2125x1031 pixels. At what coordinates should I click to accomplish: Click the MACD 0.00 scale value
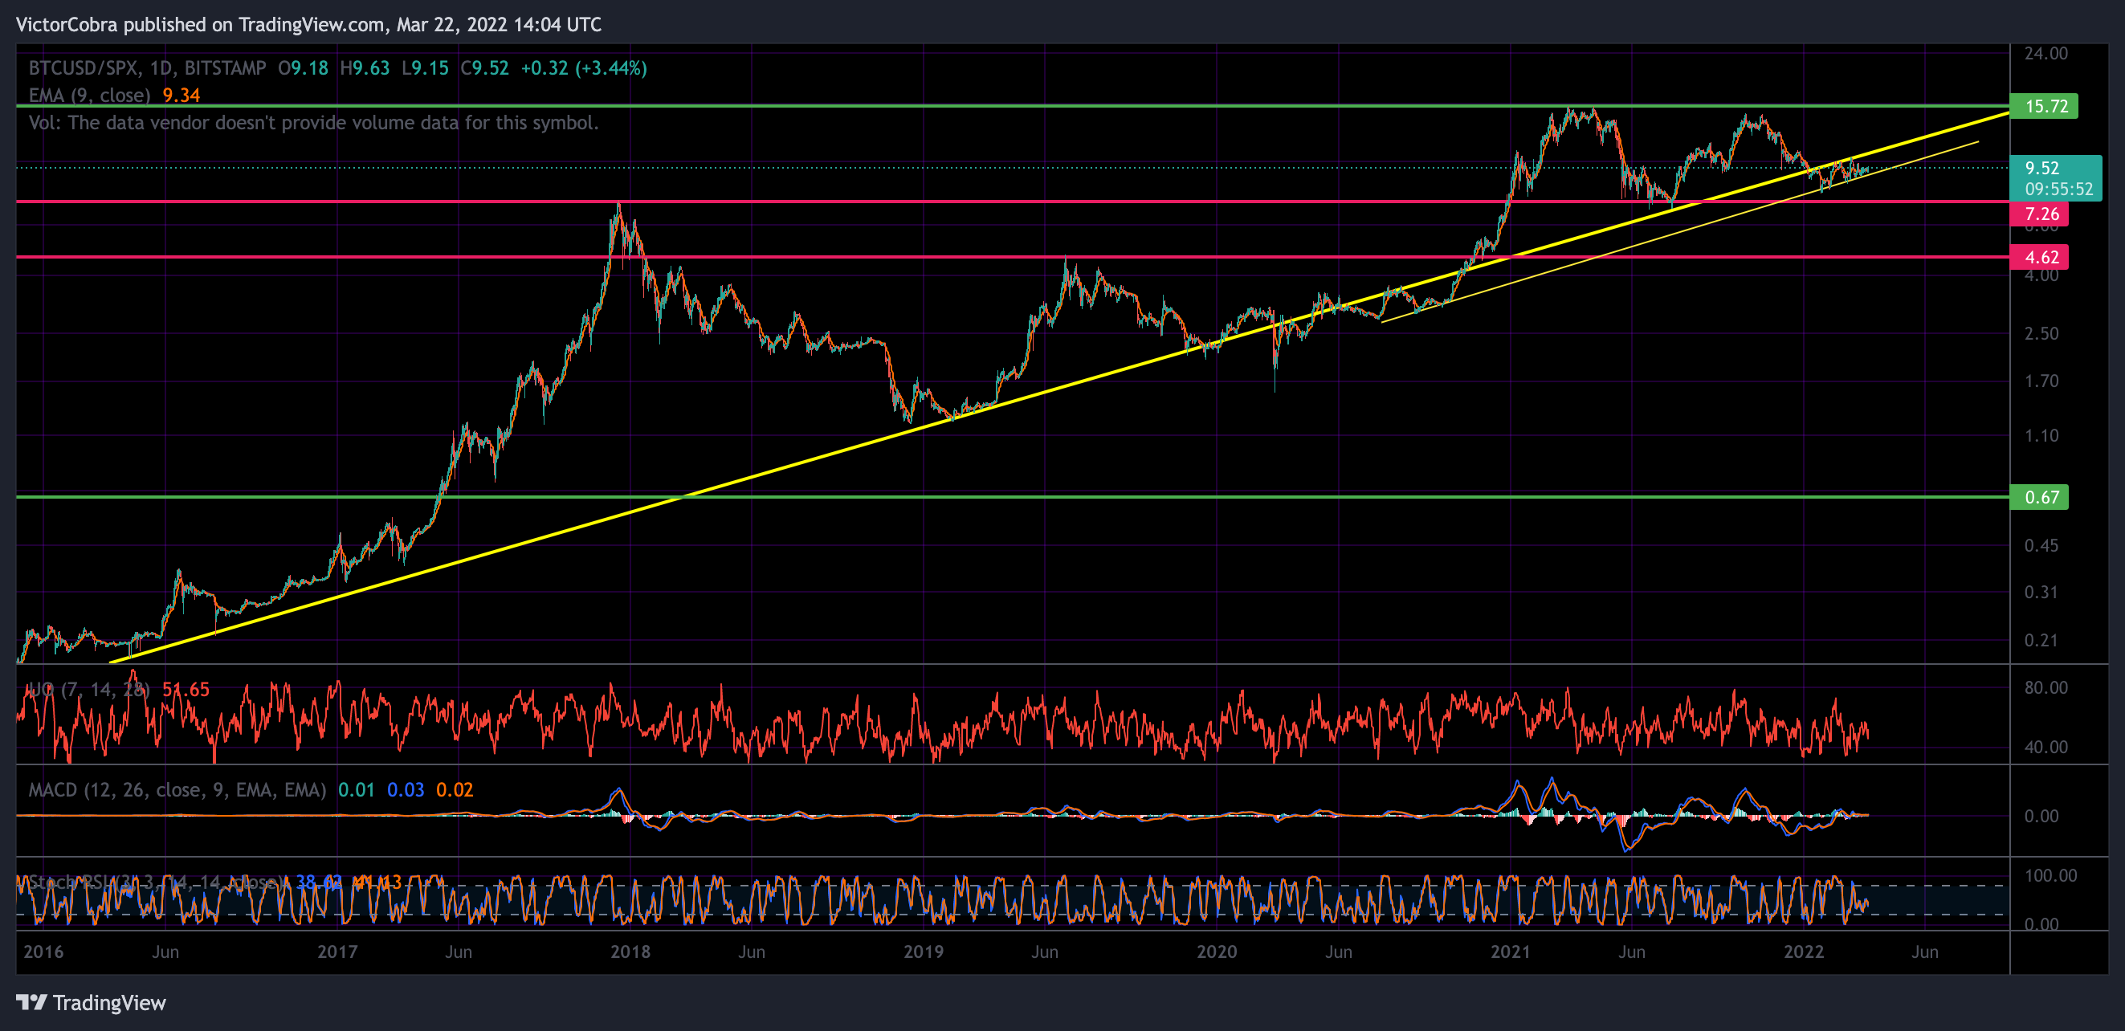(2041, 817)
